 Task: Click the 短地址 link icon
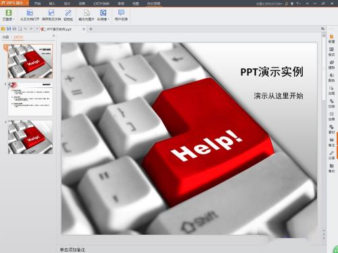pos(68,13)
